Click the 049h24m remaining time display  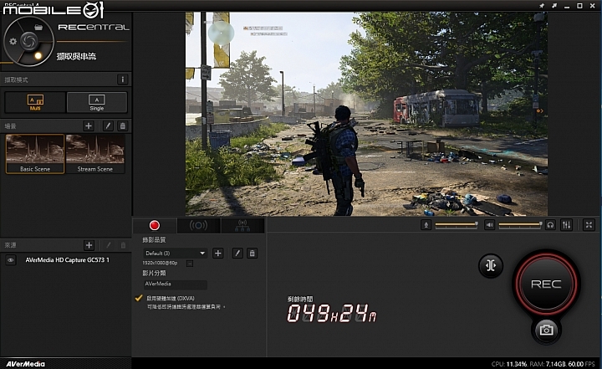pyautogui.click(x=332, y=312)
